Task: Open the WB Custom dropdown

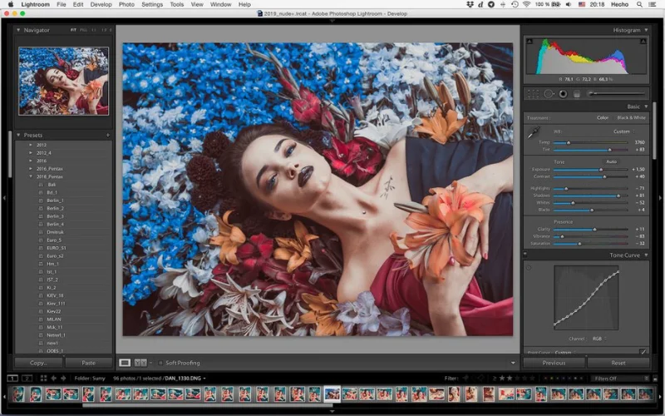Action: 625,131
